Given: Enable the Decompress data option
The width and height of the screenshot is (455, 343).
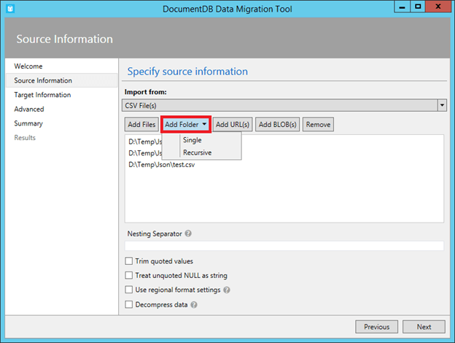Looking at the screenshot, I should [x=129, y=304].
